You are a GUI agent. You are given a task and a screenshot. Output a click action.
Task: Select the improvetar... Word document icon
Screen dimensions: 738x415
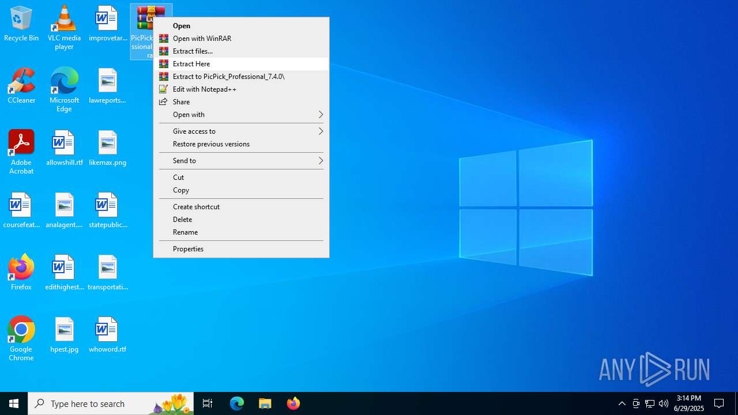pyautogui.click(x=107, y=24)
